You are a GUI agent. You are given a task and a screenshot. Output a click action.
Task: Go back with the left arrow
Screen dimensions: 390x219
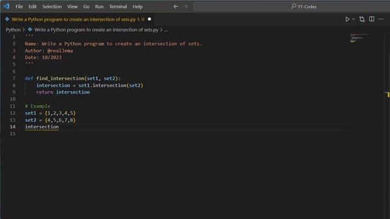tap(176, 7)
